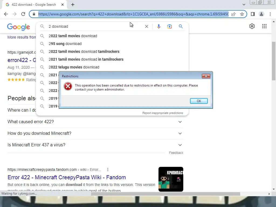
Task: Click the browser address bar URL
Action: [133, 14]
